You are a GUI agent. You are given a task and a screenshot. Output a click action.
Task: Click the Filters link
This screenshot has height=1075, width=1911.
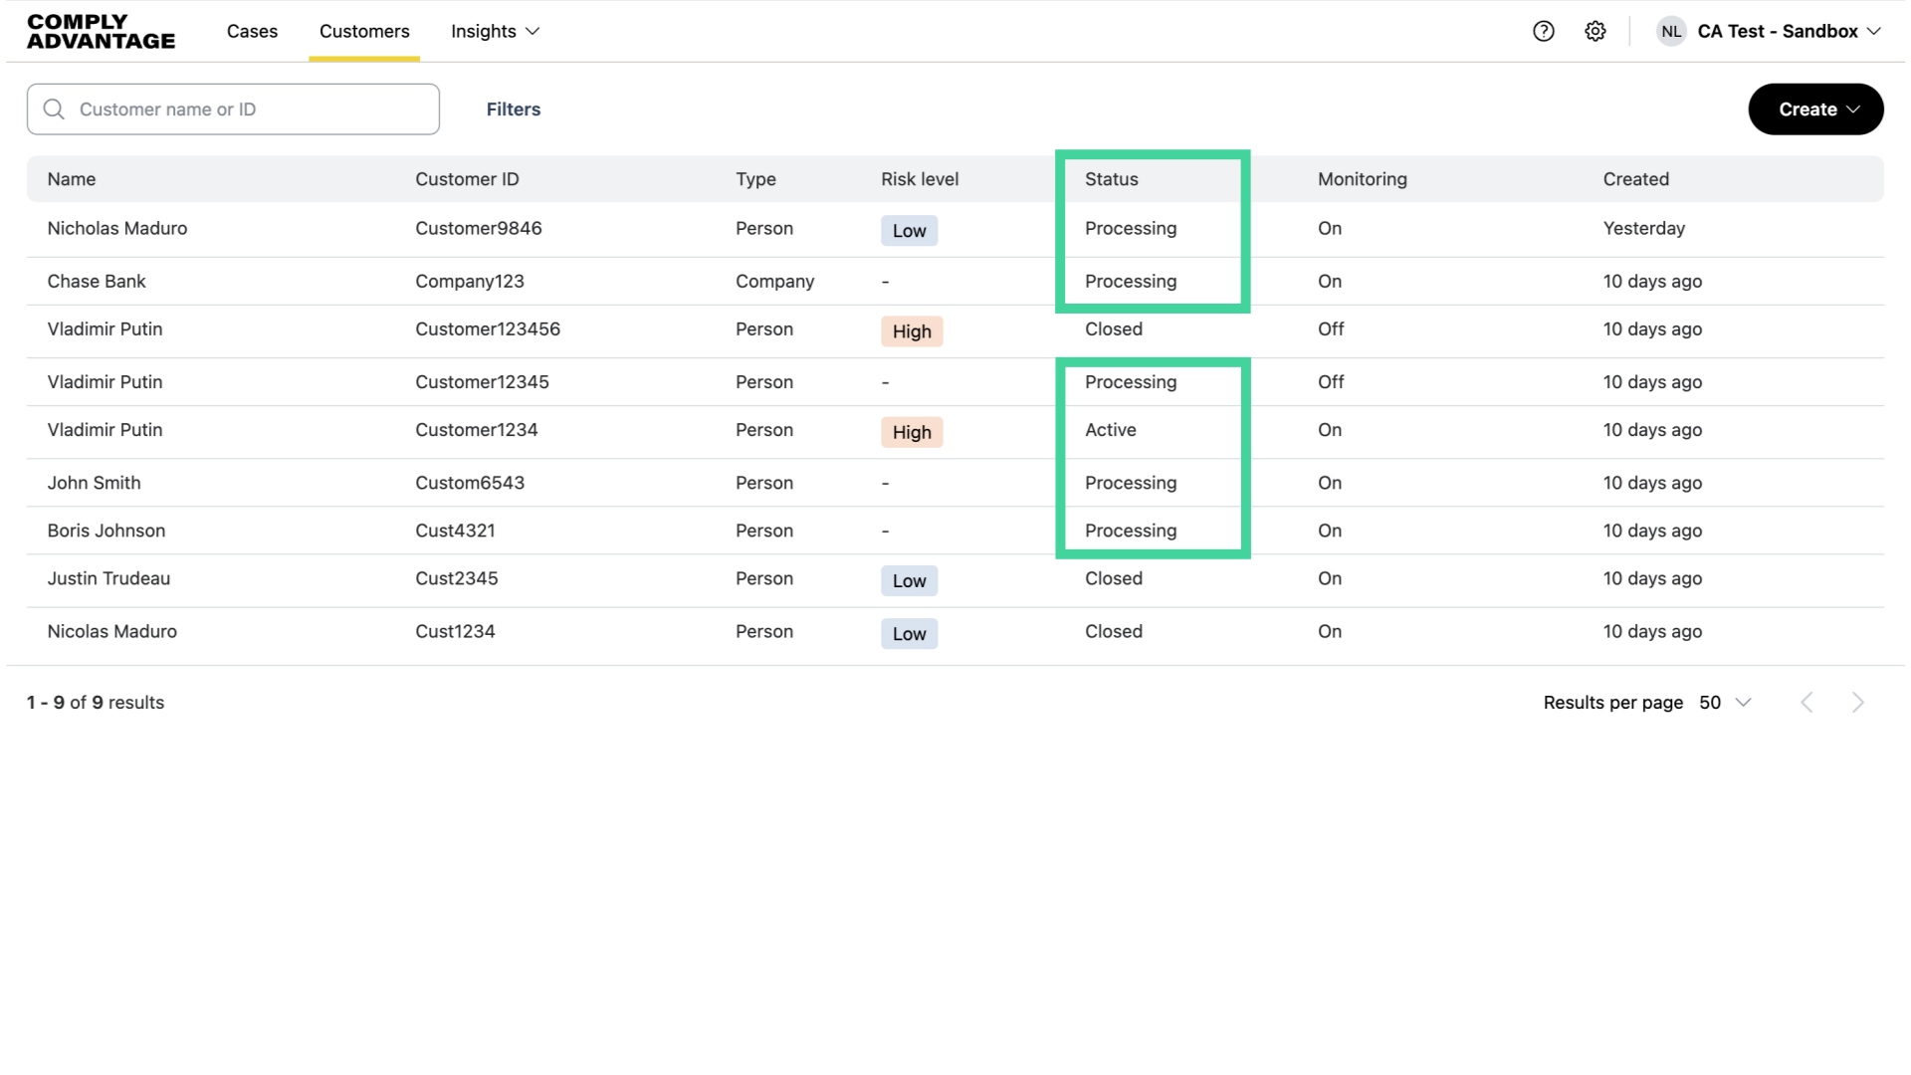point(514,108)
